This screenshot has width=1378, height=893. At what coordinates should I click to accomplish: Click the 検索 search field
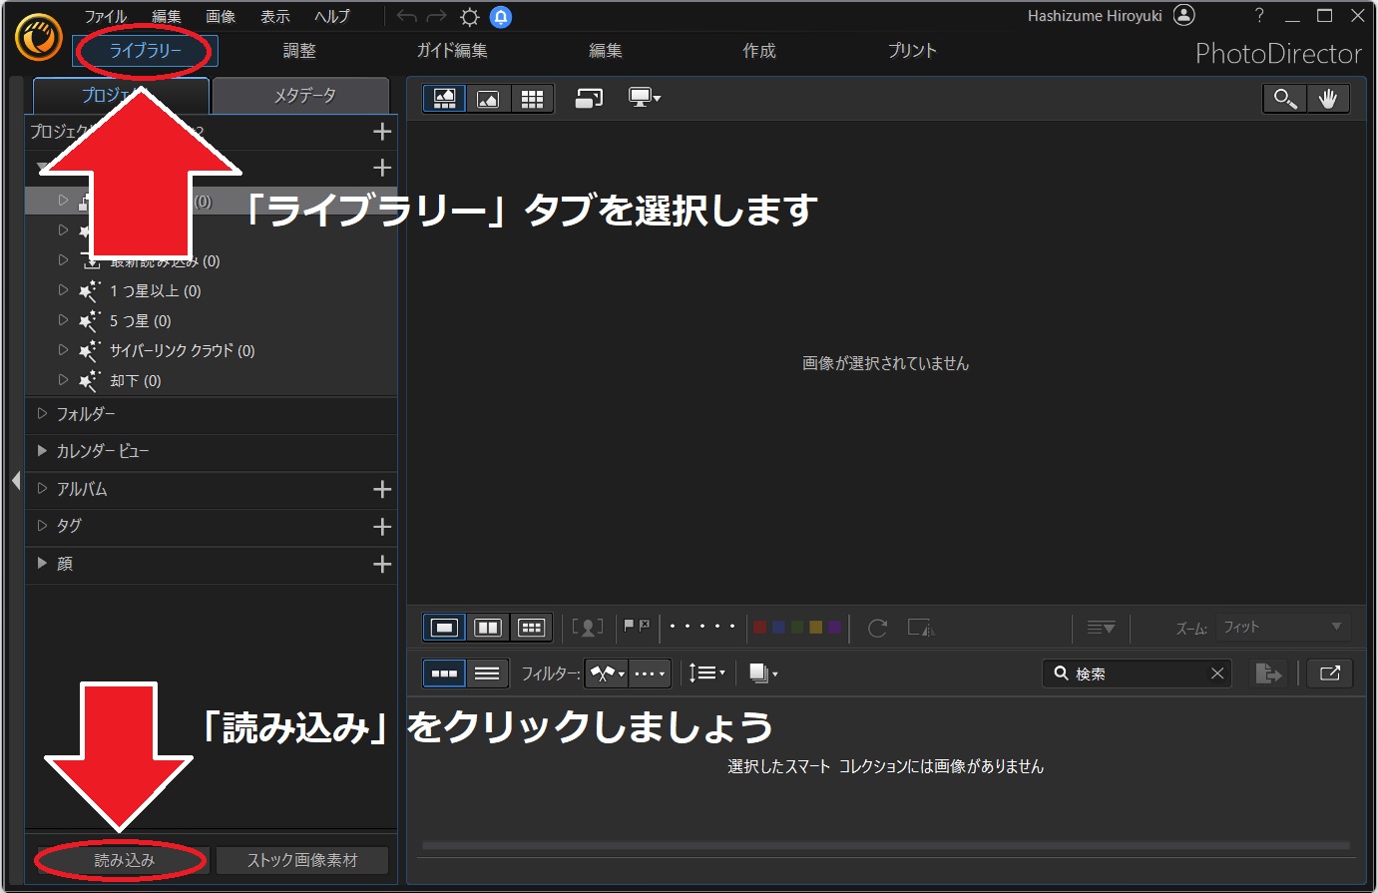pos(1137,672)
